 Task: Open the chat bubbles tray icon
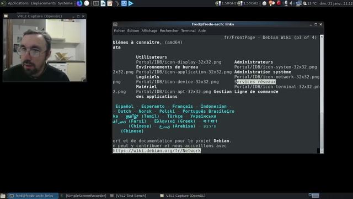(x=271, y=3)
